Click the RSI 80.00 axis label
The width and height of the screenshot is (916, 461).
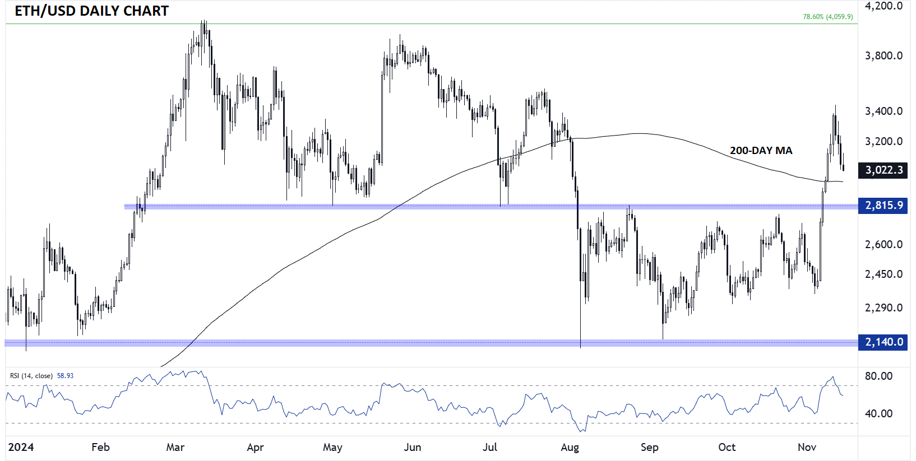(x=878, y=376)
